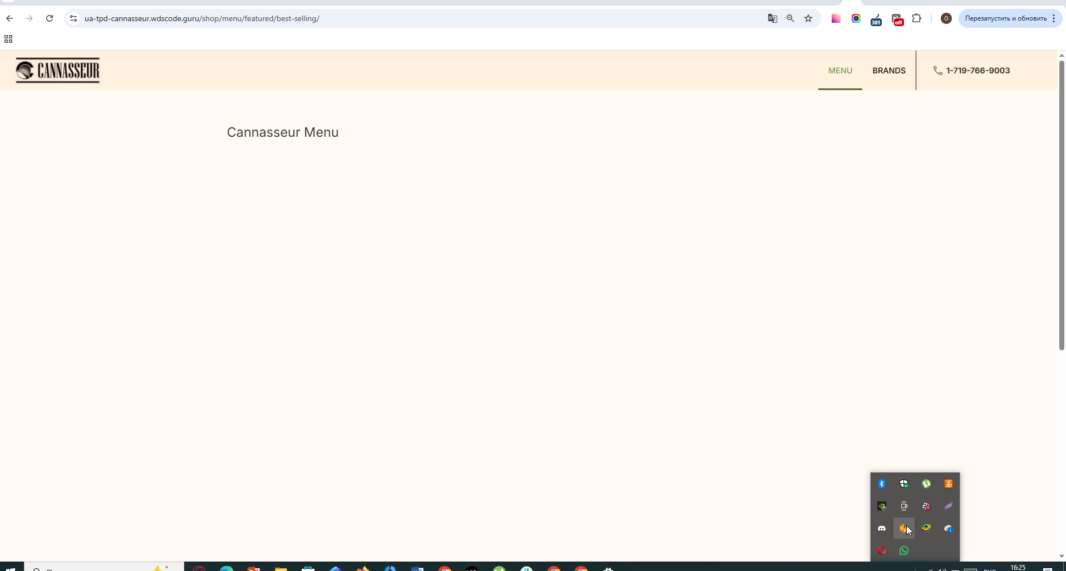Open the purple feather tray icon
Image resolution: width=1066 pixels, height=571 pixels.
(949, 506)
